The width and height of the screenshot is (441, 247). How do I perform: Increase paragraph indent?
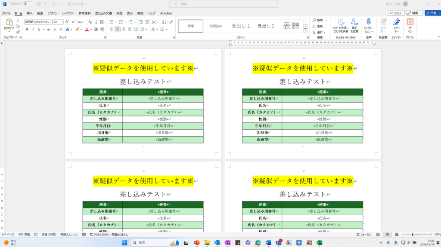(147, 22)
